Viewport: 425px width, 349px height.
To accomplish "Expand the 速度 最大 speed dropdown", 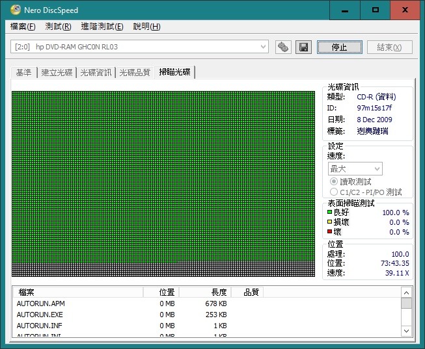I will pyautogui.click(x=355, y=169).
